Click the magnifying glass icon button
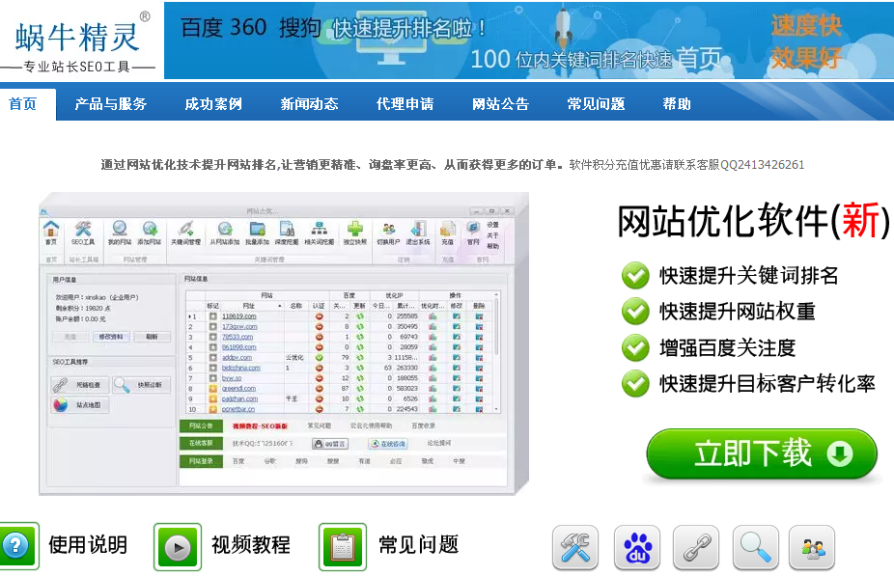Viewport: 894px width, 576px height. click(755, 547)
